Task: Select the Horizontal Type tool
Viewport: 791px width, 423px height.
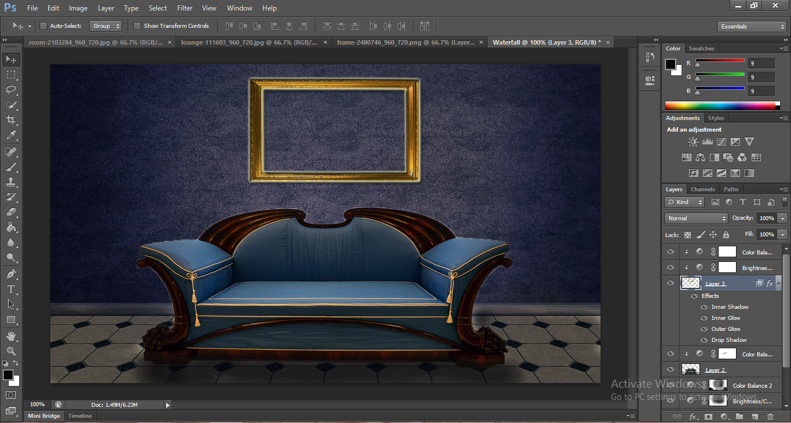Action: click(11, 289)
